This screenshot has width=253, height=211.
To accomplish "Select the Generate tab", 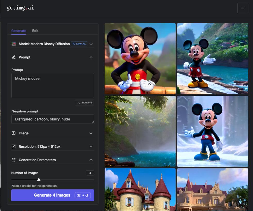I will (18, 31).
